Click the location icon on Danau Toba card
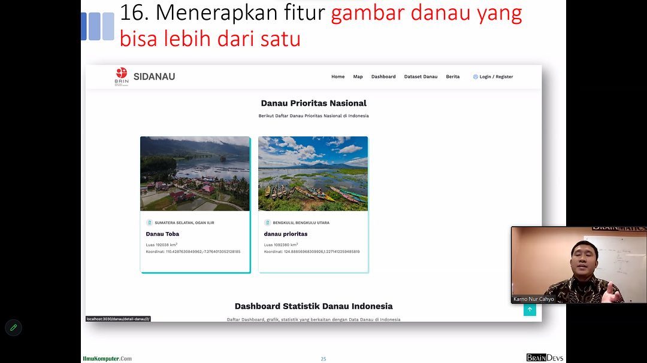This screenshot has height=363, width=647. pos(150,222)
